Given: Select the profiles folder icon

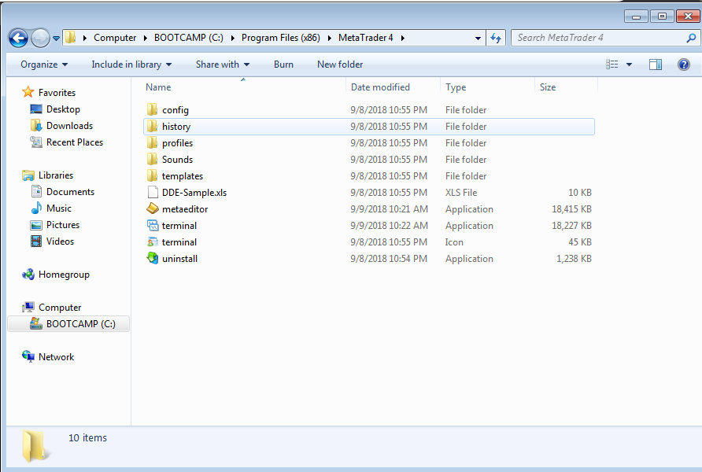Looking at the screenshot, I should (152, 142).
